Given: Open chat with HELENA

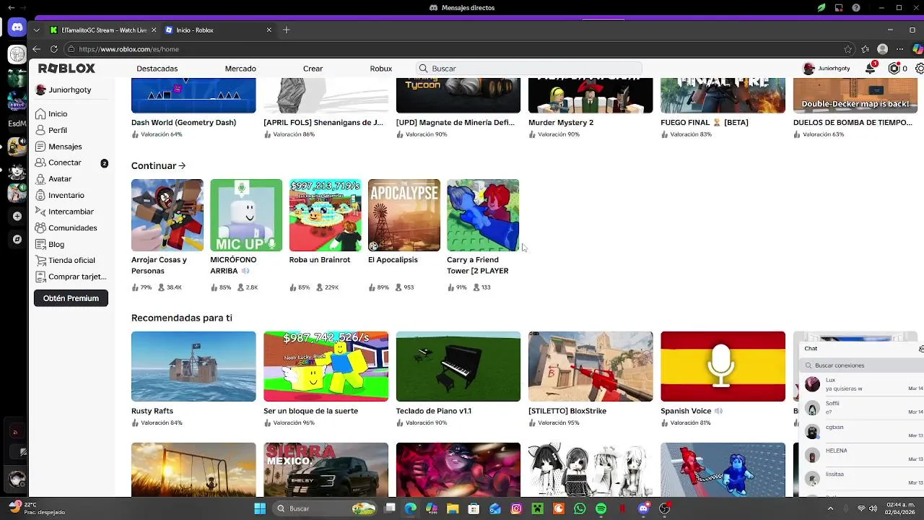Looking at the screenshot, I should pyautogui.click(x=861, y=455).
